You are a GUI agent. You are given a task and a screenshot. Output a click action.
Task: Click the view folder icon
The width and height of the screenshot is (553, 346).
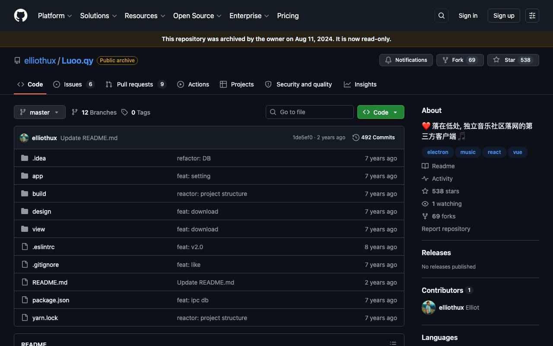click(x=25, y=229)
